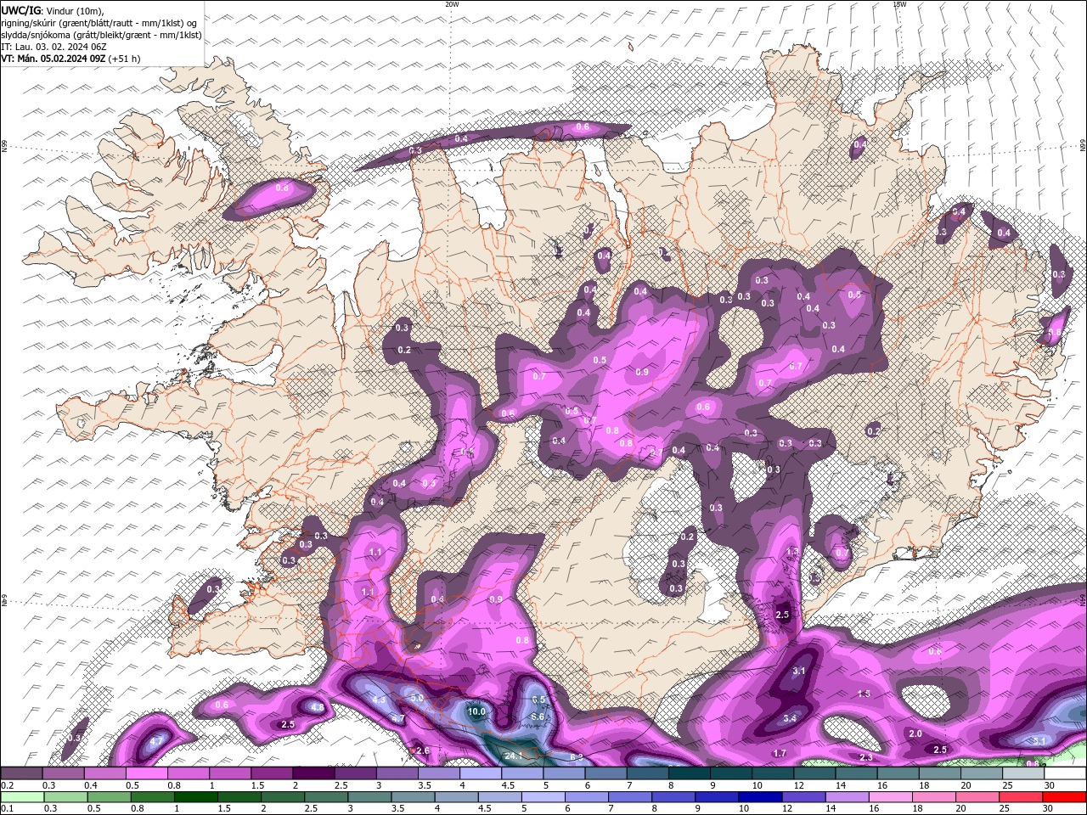Image resolution: width=1087 pixels, height=815 pixels.
Task: Select the '(+51 h)' forecast offset text
Action: (124, 59)
